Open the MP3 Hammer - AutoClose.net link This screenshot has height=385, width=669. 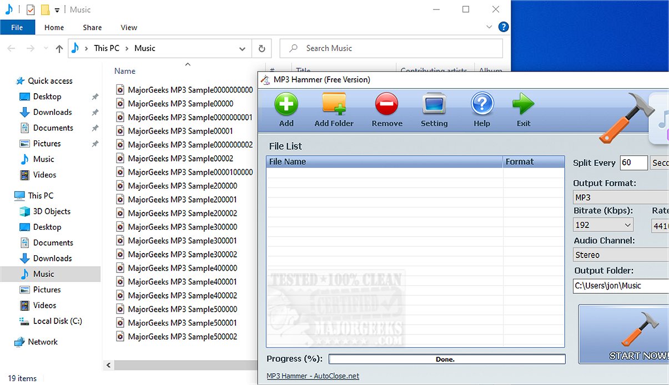pos(313,376)
